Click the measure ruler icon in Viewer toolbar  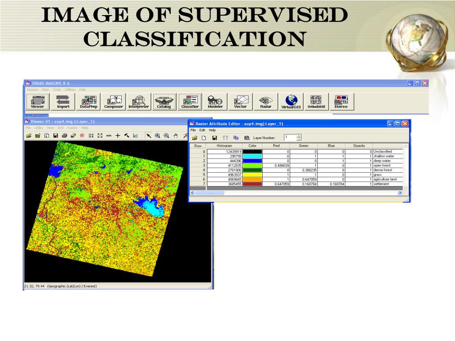pyautogui.click(x=108, y=135)
